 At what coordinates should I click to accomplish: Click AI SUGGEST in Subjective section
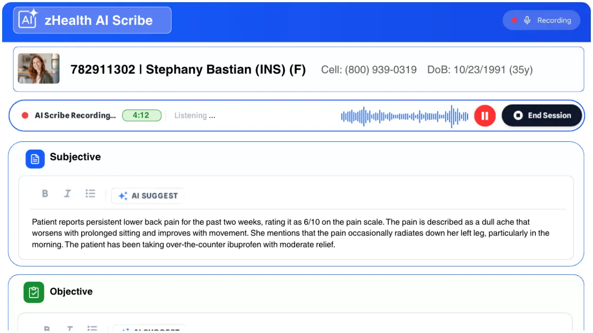tap(148, 196)
